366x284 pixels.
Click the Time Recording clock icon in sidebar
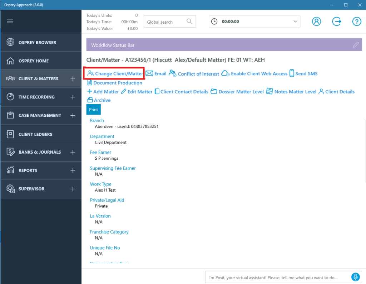(10, 97)
